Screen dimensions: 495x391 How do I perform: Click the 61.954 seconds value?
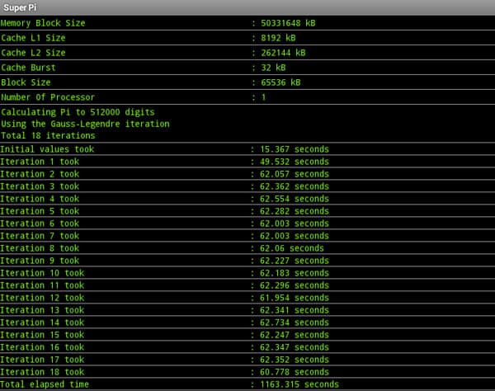pos(295,298)
